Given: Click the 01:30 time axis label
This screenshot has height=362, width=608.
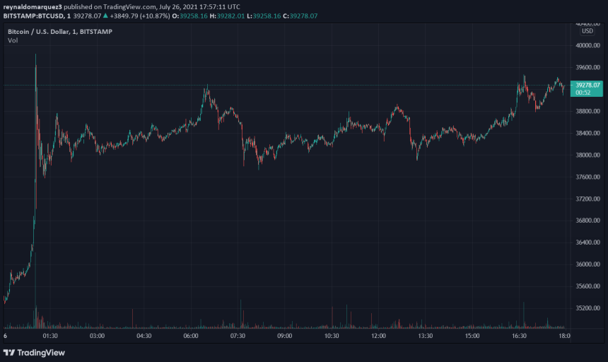Looking at the screenshot, I should tap(50, 336).
